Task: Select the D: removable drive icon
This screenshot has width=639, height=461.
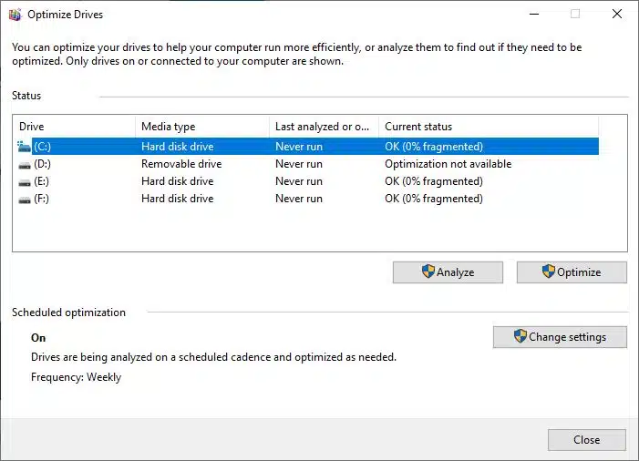Action: 25,165
